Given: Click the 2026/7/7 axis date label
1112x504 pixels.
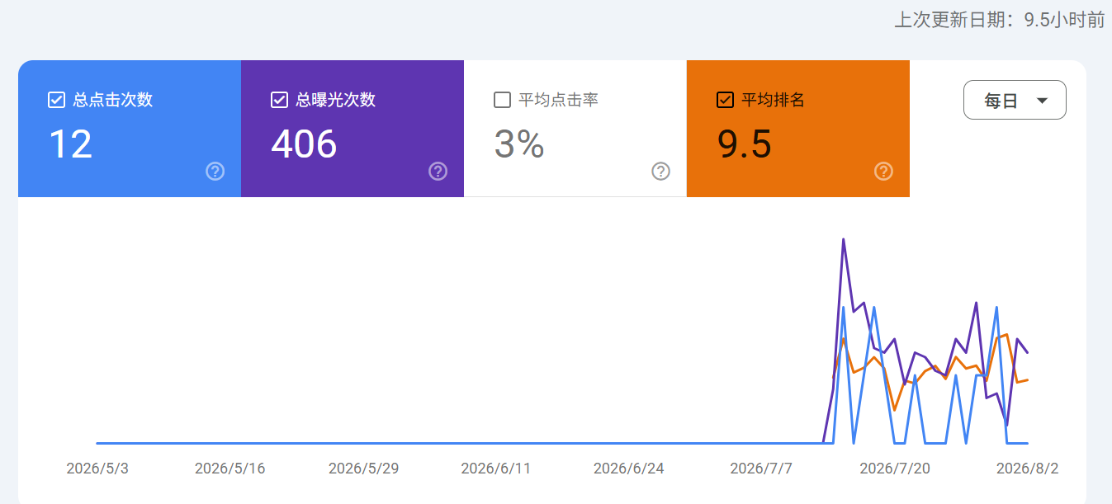Looking at the screenshot, I should (x=761, y=469).
